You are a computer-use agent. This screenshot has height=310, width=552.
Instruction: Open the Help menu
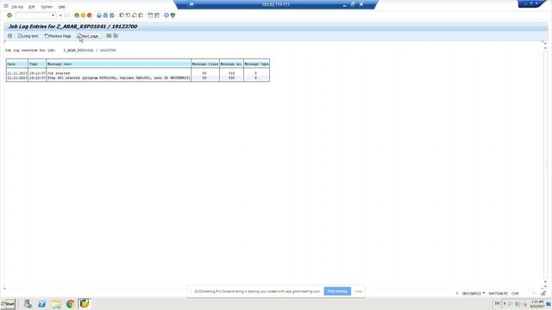pyautogui.click(x=61, y=7)
